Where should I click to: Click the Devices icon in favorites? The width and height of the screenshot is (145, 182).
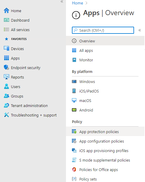(x=7, y=48)
